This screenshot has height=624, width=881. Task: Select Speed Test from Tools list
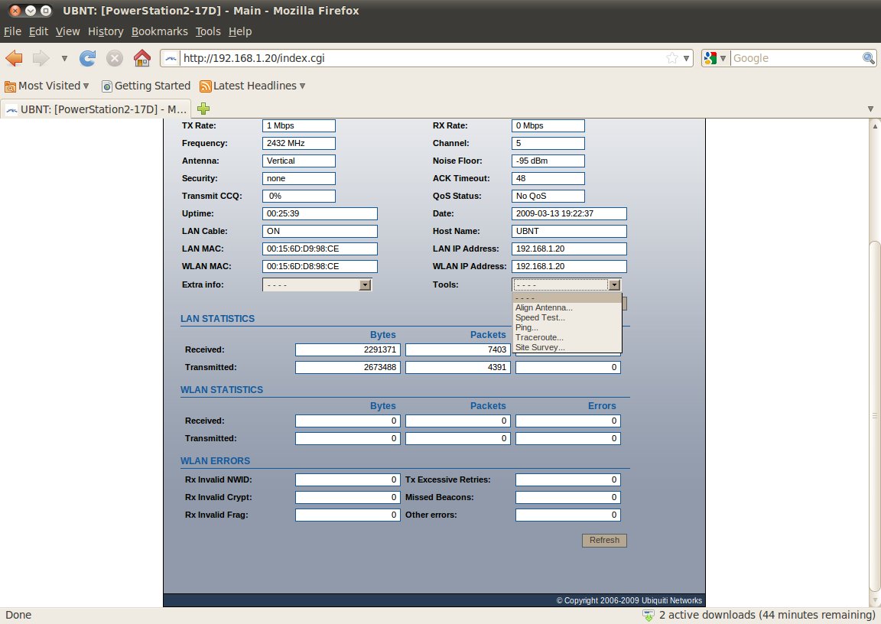[540, 317]
